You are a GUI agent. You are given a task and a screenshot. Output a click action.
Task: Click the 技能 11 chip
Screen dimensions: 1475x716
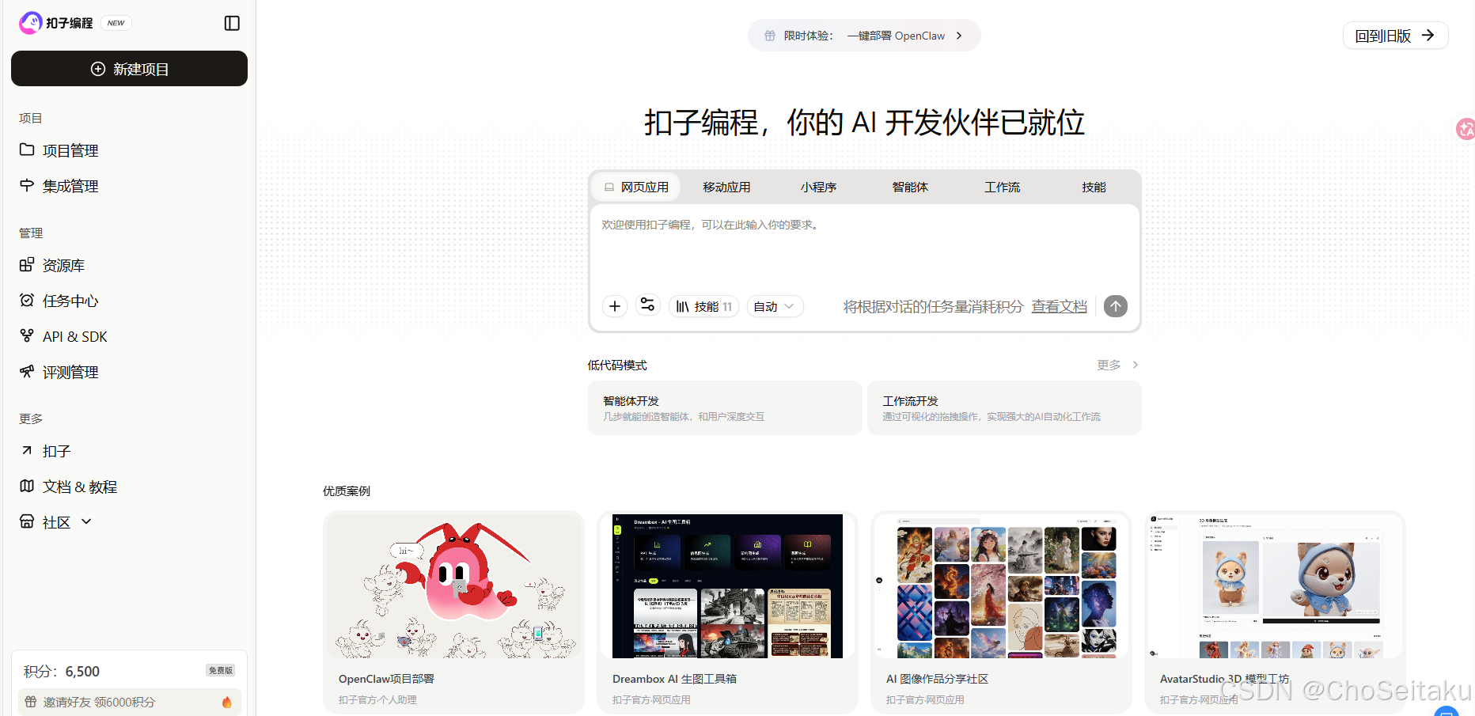[x=703, y=306]
